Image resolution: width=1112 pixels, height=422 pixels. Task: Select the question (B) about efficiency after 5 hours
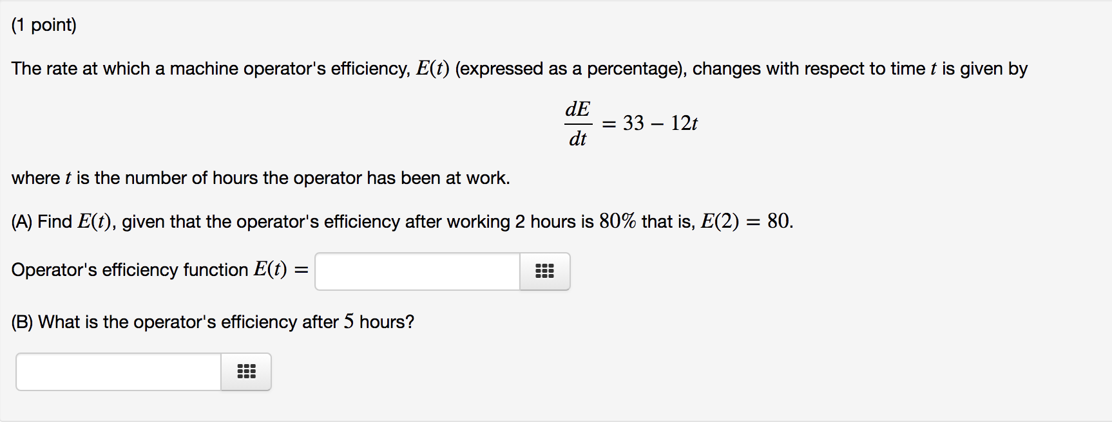point(213,321)
